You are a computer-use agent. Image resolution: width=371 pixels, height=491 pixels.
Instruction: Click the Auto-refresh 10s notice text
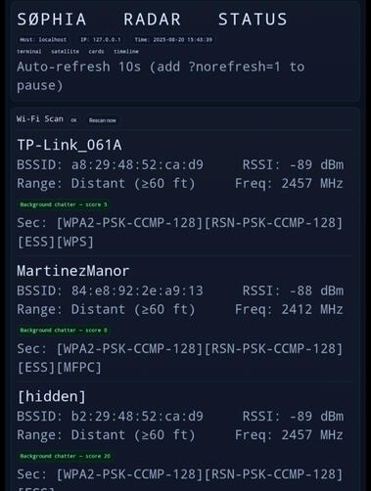(x=161, y=76)
